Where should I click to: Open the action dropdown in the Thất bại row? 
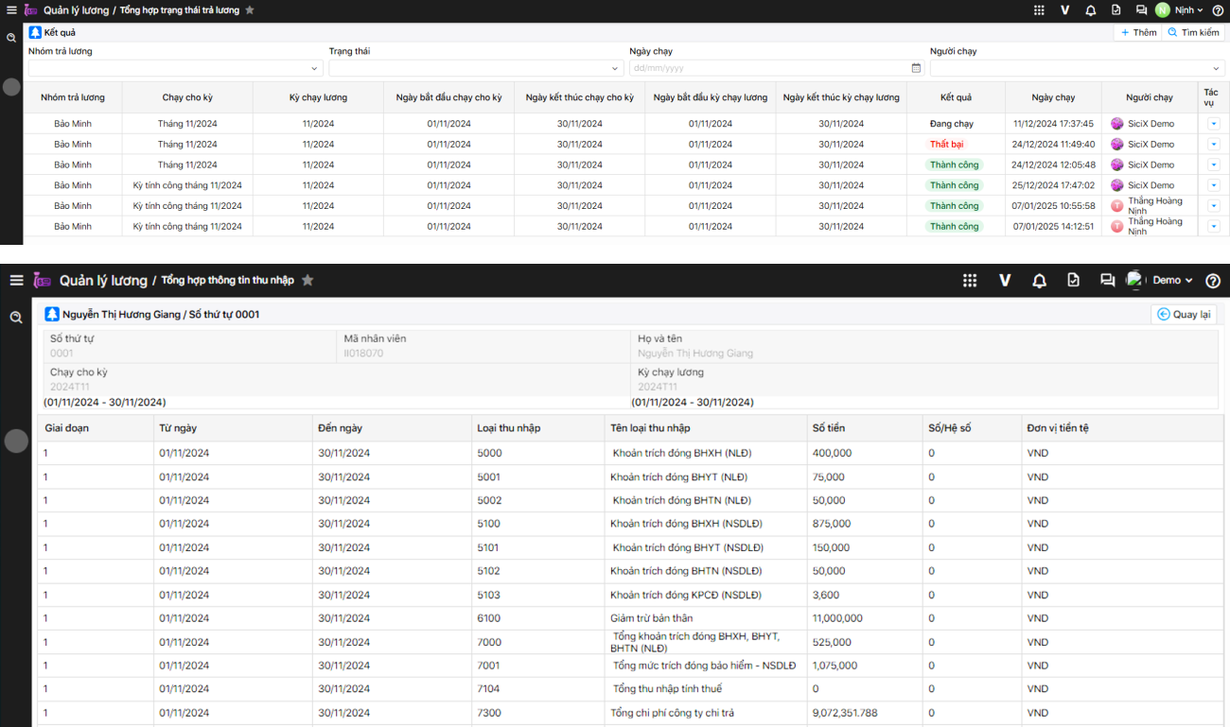[1214, 145]
